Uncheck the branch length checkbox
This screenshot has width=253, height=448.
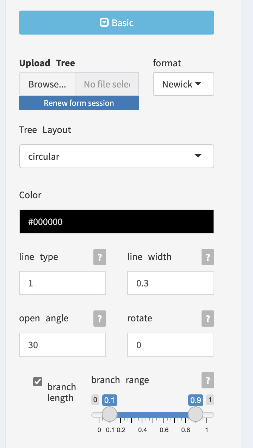38,382
